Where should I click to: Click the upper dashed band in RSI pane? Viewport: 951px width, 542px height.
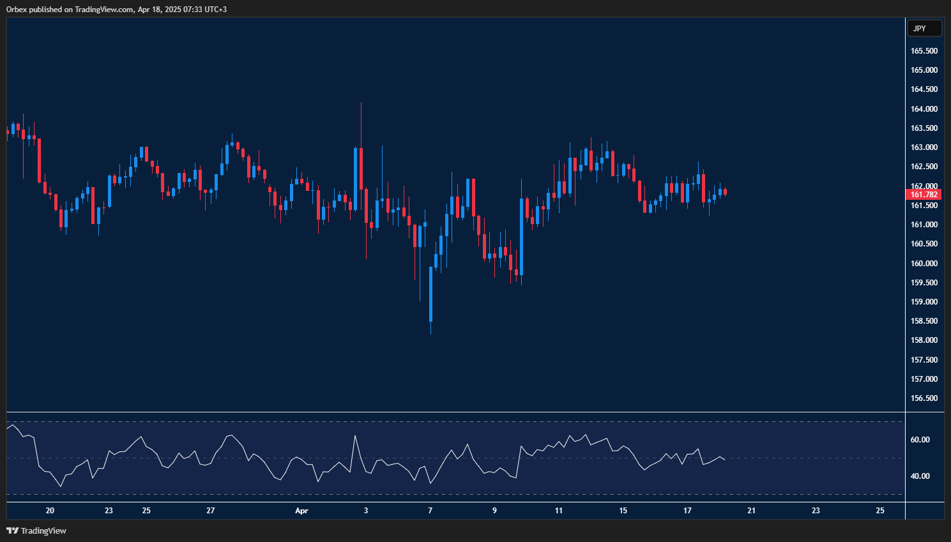click(x=447, y=422)
